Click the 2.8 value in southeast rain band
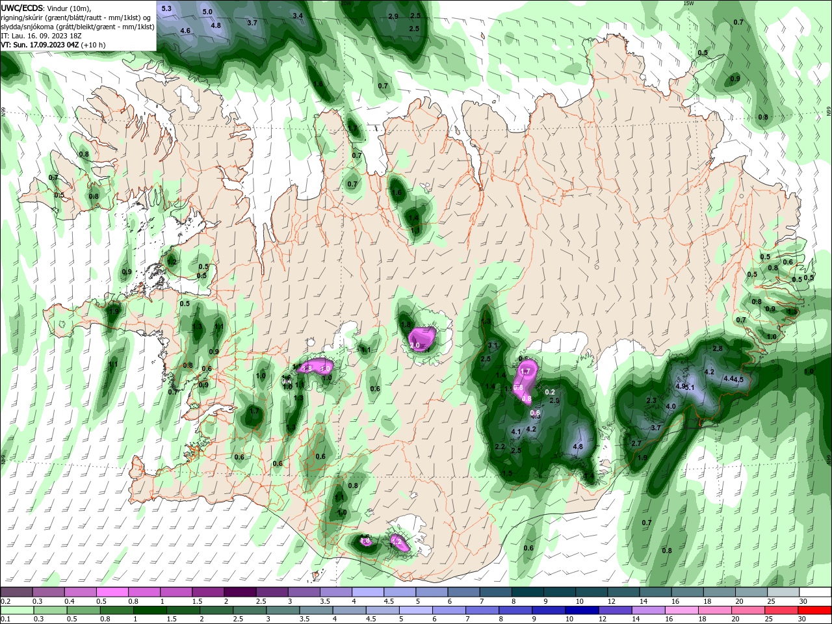The height and width of the screenshot is (624, 832). pos(718,349)
